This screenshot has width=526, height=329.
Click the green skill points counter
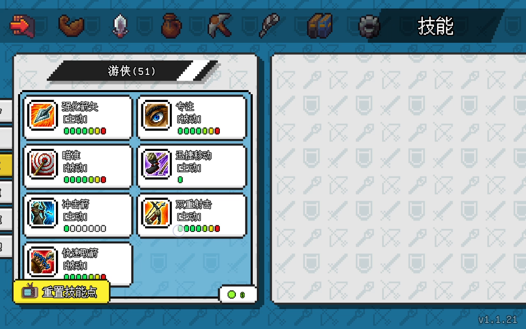pos(238,294)
